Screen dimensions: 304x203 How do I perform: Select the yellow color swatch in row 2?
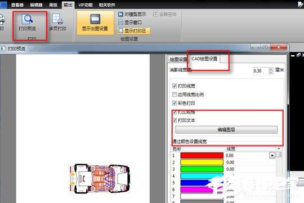coord(202,162)
